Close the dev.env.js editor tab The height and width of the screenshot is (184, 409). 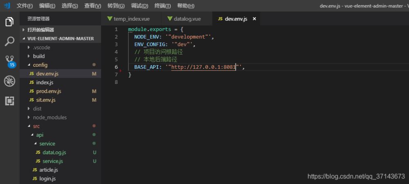click(254, 19)
